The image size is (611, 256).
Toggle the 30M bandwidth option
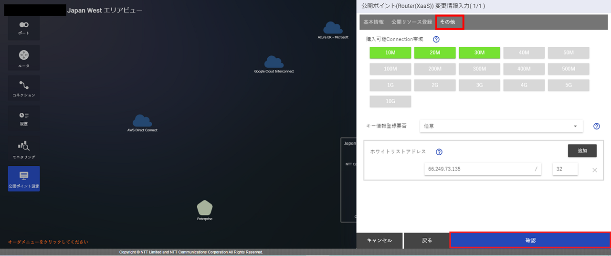pyautogui.click(x=479, y=53)
